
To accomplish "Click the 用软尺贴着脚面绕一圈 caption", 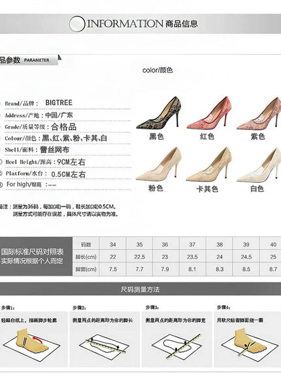I will [240, 320].
